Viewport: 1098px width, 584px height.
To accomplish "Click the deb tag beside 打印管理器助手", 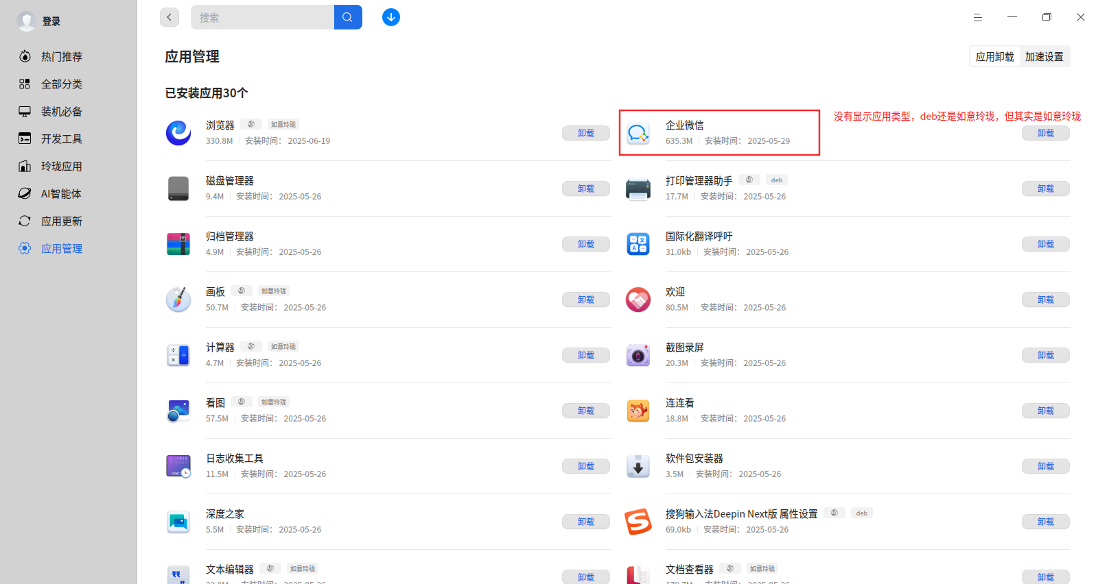I will 777,180.
